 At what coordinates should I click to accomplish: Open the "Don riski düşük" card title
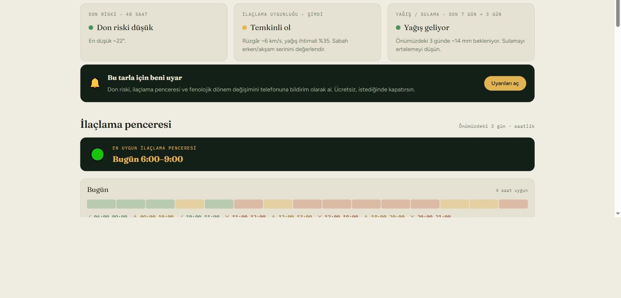125,28
